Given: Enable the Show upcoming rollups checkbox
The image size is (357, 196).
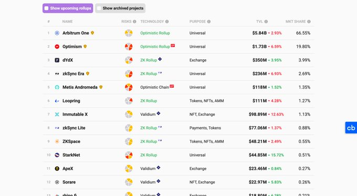Looking at the screenshot, I should click(46, 8).
